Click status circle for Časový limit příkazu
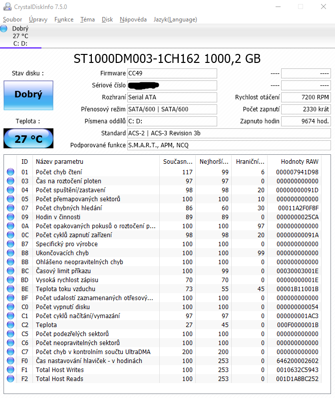Screen dimensions: 335x398 pyautogui.click(x=10, y=271)
